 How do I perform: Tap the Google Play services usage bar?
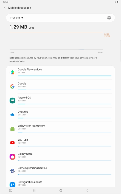click(x=64, y=76)
